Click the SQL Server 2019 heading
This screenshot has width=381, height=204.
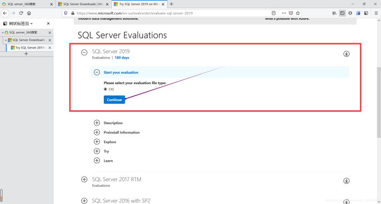111,51
